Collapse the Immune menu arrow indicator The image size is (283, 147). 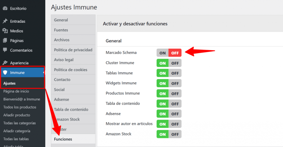click(44, 73)
